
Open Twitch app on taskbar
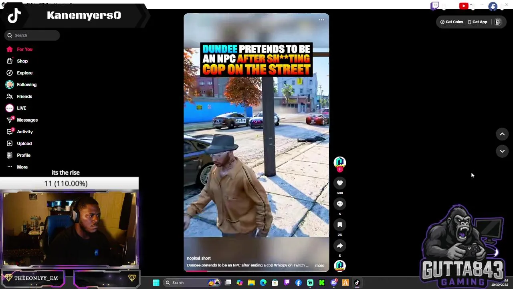pyautogui.click(x=287, y=283)
